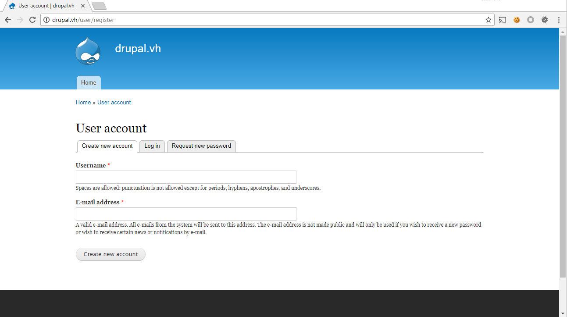Open a new browser tab

click(x=100, y=6)
